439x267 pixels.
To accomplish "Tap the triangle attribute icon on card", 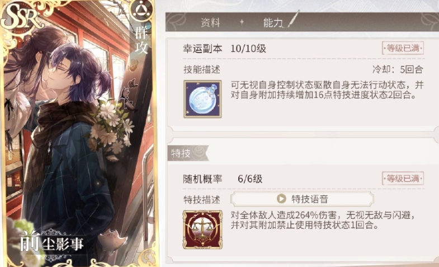I will point(141,10).
